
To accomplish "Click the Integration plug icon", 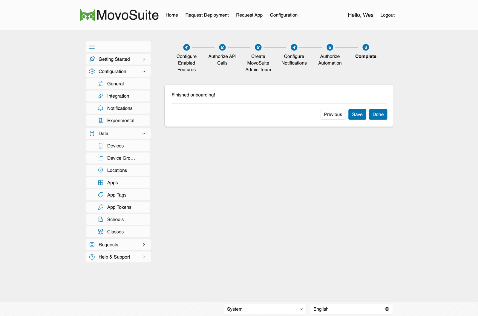I will [101, 96].
